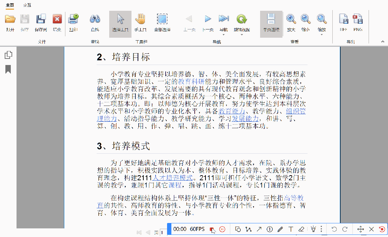388x237 pixels.
Task: Undo the last annotation in recorder
Action: (x=334, y=229)
